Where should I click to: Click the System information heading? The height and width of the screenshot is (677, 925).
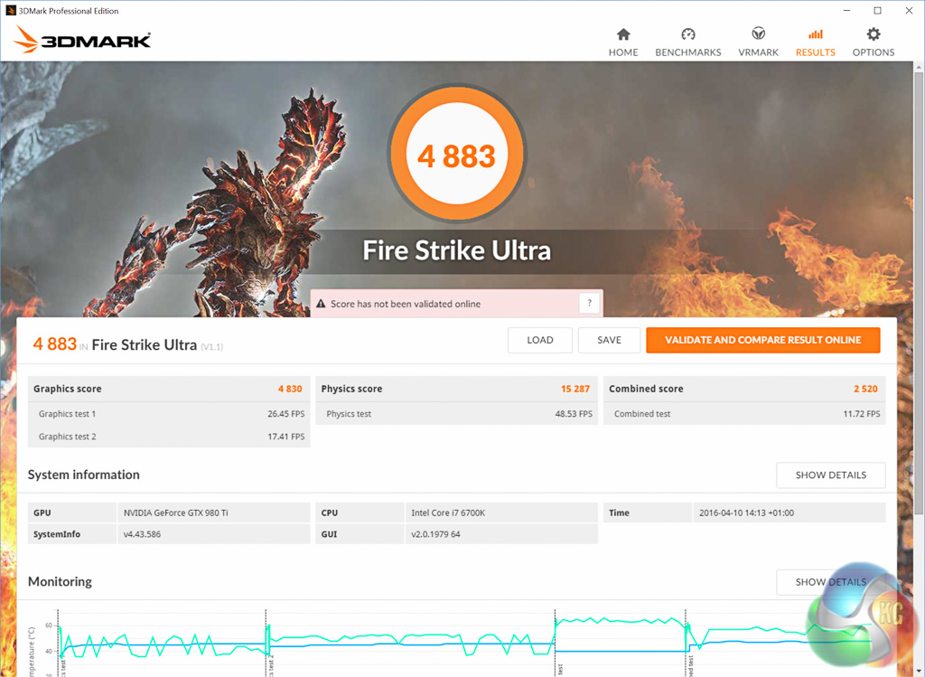84,475
